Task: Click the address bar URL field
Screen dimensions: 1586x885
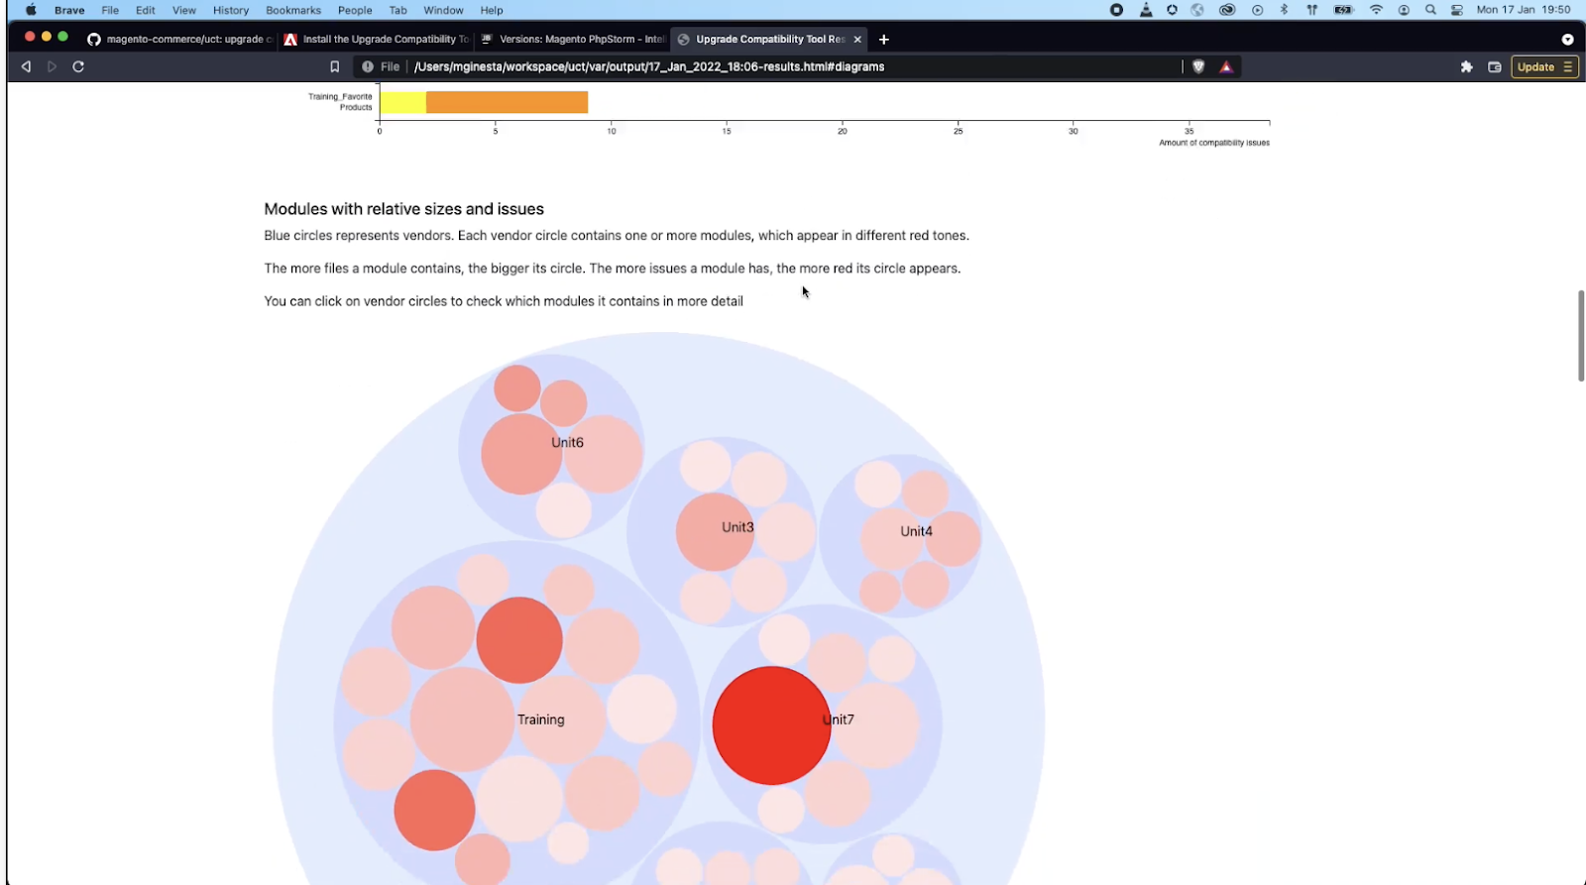Action: point(694,66)
